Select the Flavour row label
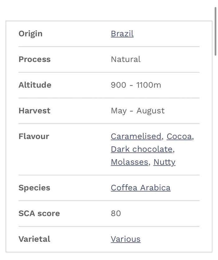 pyautogui.click(x=34, y=137)
